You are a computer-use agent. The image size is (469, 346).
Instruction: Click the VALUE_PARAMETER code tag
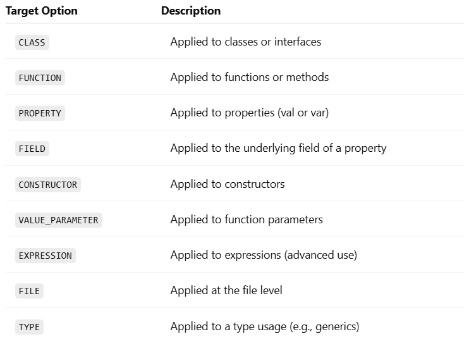coord(59,220)
